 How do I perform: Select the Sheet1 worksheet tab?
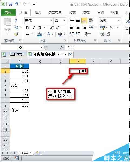26,153
